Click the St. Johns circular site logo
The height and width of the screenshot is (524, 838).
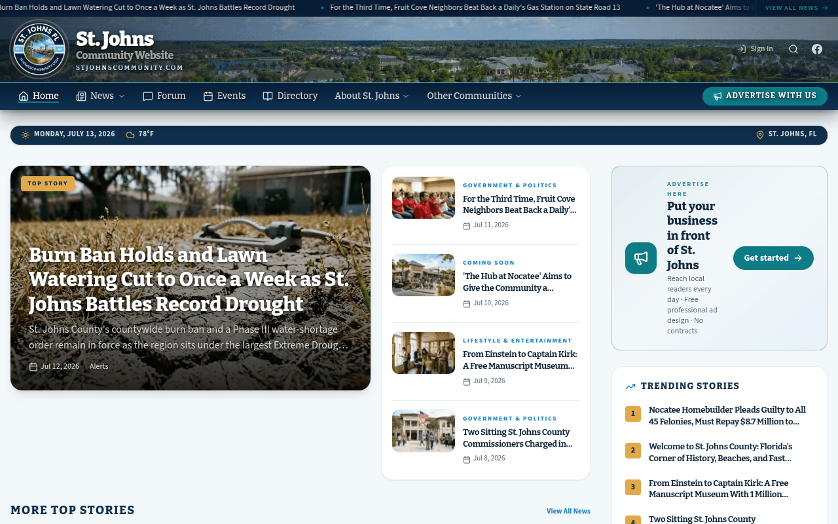click(39, 49)
